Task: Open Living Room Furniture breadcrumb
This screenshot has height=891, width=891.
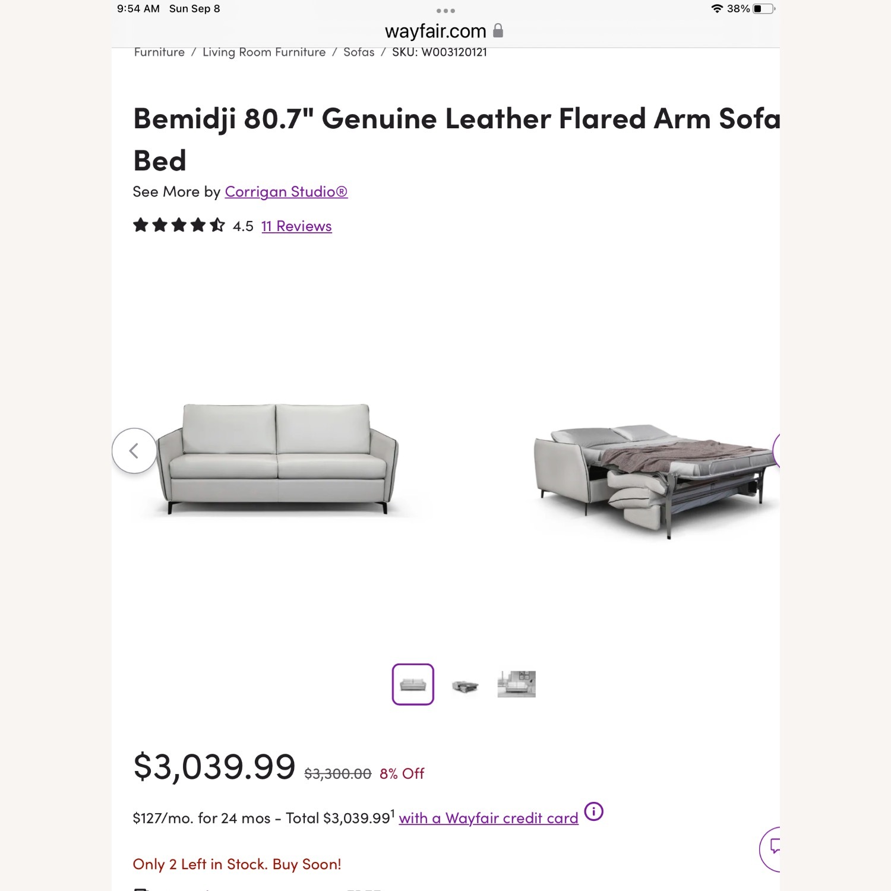Action: coord(263,52)
